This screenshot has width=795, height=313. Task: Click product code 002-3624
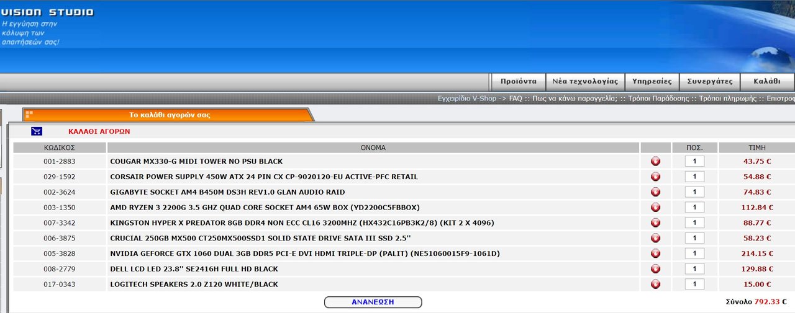pyautogui.click(x=60, y=192)
